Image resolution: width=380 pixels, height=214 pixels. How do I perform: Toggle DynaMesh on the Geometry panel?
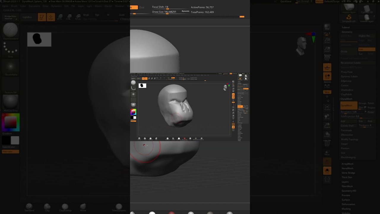tap(348, 106)
